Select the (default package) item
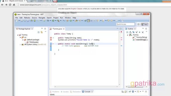 tap(33, 40)
